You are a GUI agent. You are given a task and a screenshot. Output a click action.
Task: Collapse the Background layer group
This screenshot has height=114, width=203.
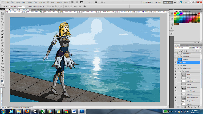tap(178, 68)
